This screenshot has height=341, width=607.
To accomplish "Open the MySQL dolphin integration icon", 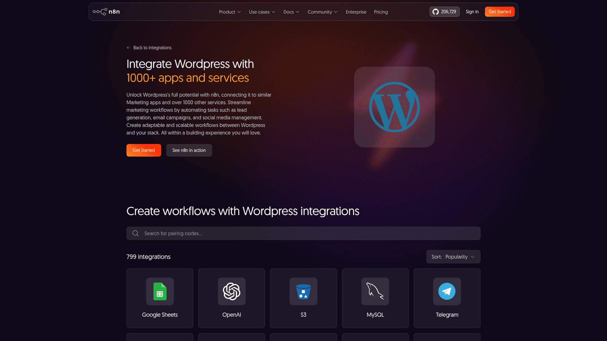I will click(x=375, y=291).
